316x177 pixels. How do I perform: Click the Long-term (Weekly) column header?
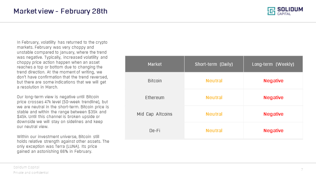(273, 64)
